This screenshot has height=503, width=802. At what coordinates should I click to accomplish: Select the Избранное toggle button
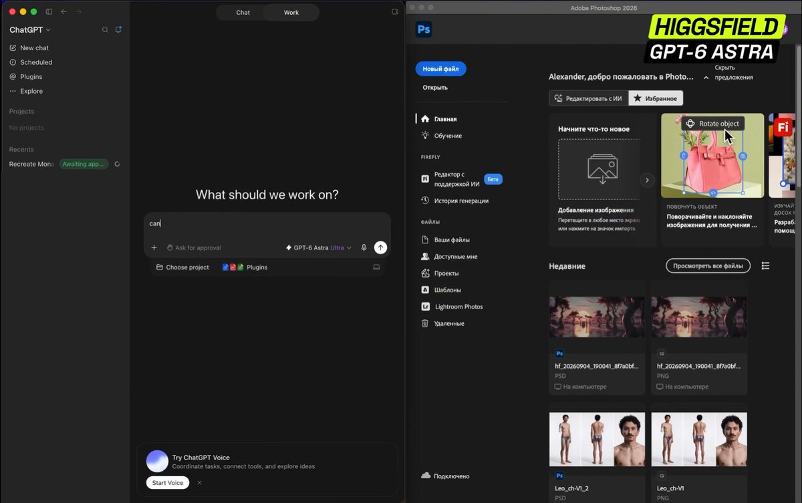coord(656,98)
